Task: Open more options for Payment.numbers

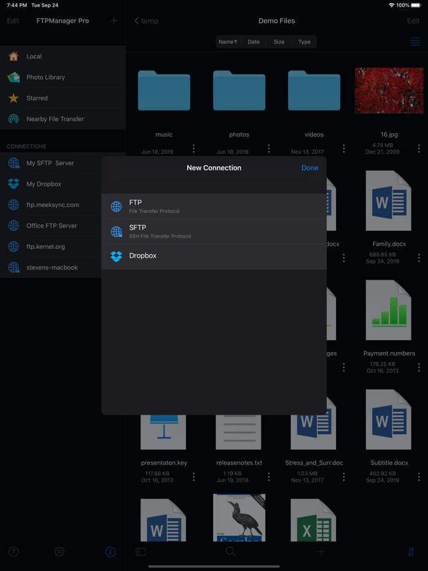Action: point(419,367)
